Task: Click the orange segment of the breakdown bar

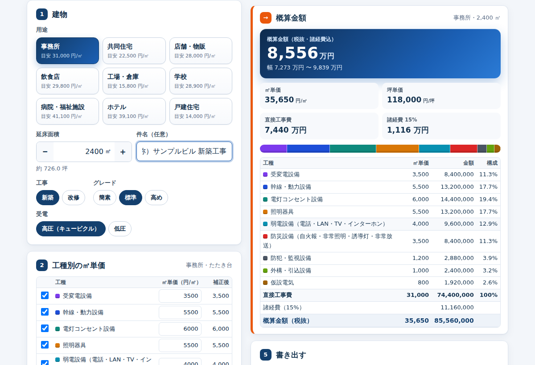Action: click(x=398, y=149)
